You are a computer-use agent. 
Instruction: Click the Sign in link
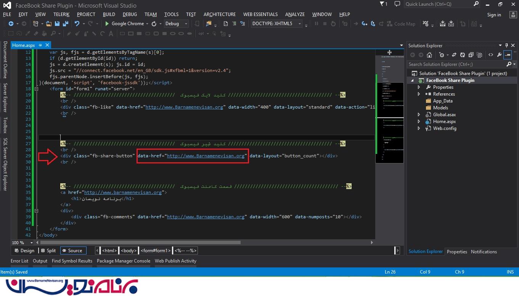(x=494, y=15)
